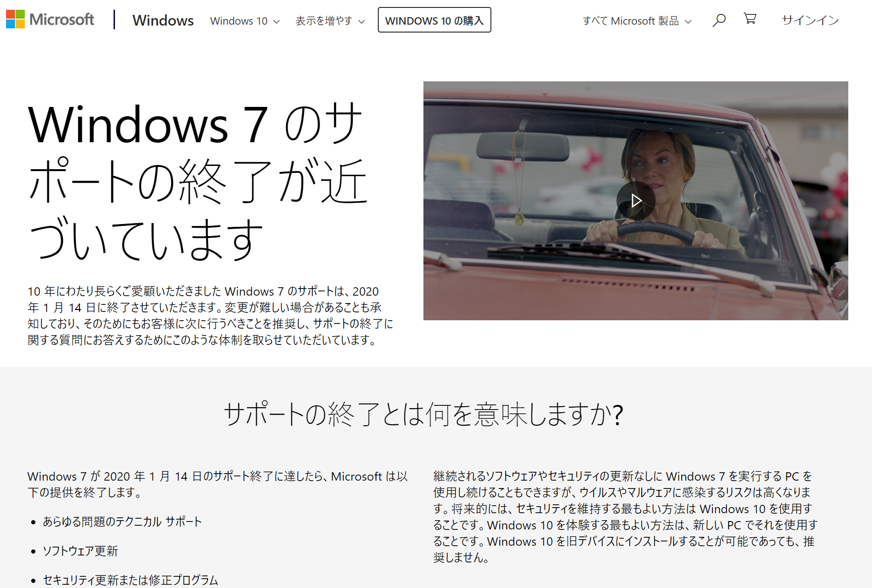Expand the 表示を増やす dropdown
Viewport: 872px width, 588px height.
point(330,21)
